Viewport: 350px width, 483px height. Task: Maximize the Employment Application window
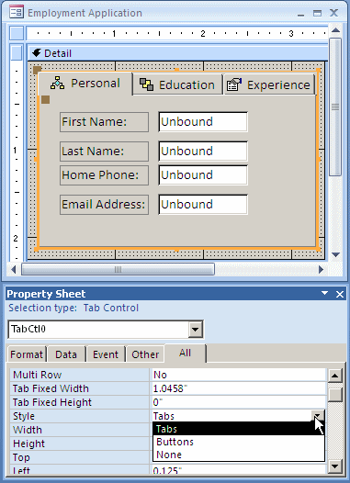coord(317,13)
